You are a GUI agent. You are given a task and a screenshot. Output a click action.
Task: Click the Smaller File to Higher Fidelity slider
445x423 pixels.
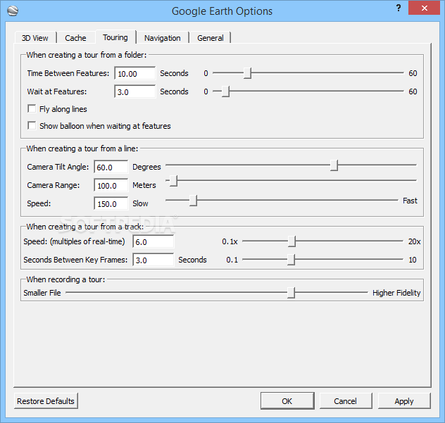(217, 293)
